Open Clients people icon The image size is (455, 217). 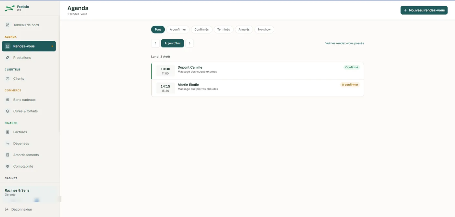tap(7, 78)
